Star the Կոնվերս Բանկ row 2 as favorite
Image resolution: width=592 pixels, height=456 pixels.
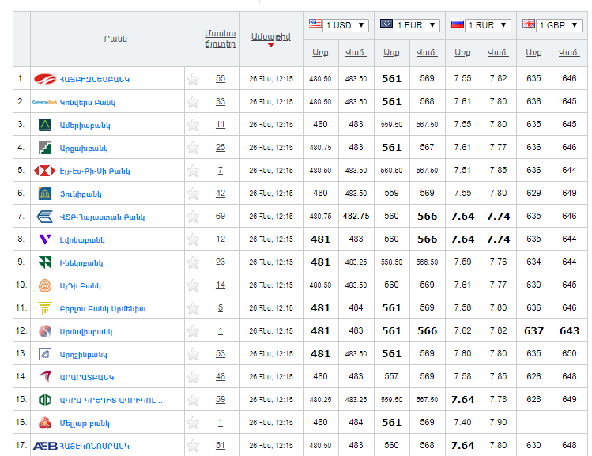coord(193,102)
